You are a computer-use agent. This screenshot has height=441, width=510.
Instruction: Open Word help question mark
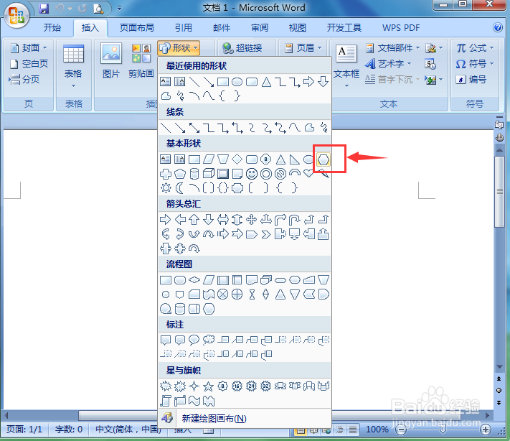pyautogui.click(x=498, y=27)
